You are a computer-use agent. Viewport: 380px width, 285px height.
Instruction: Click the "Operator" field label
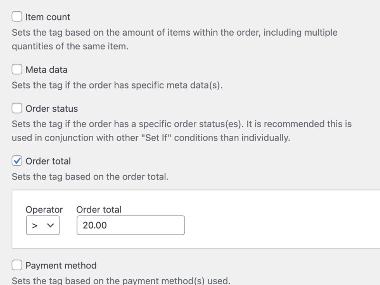pos(44,209)
